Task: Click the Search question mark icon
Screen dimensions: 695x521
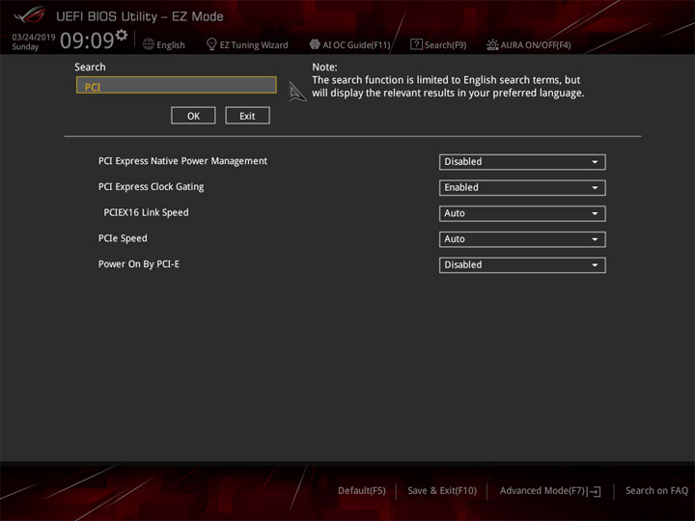Action: point(416,43)
